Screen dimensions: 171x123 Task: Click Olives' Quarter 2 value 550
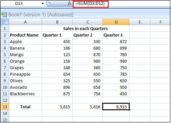click(x=87, y=81)
